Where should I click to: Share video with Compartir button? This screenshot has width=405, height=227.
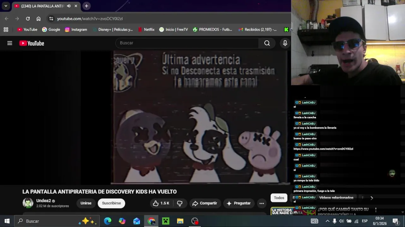click(x=205, y=203)
